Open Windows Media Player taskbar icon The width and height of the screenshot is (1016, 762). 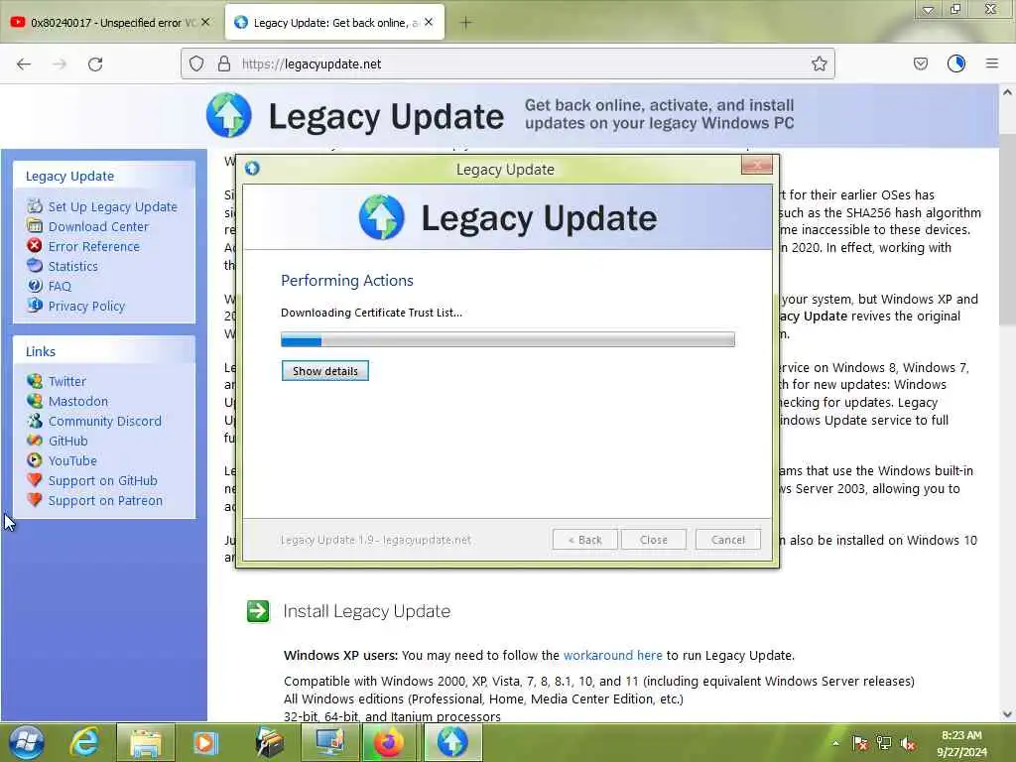click(x=206, y=742)
